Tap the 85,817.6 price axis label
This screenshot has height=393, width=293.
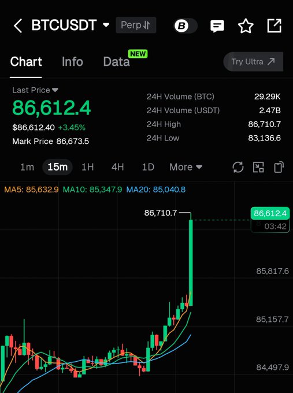pos(272,271)
